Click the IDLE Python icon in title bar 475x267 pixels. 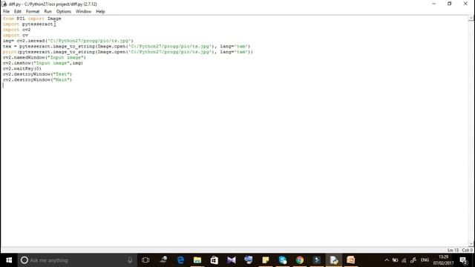point(4,4)
